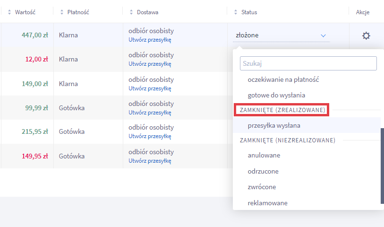Click sort arrows beside Dostawa header
384x227 pixels.
pos(132,12)
